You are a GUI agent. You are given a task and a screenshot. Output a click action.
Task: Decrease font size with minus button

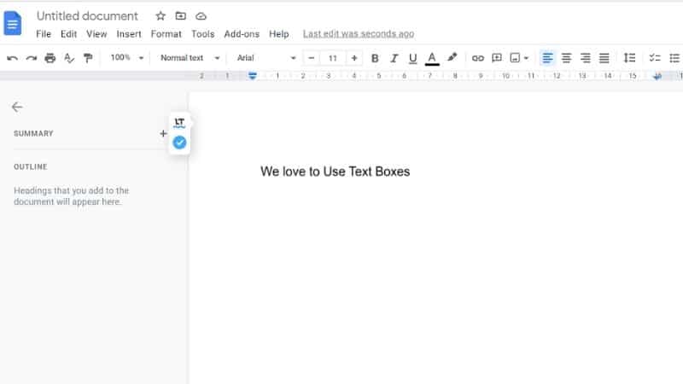tap(311, 58)
